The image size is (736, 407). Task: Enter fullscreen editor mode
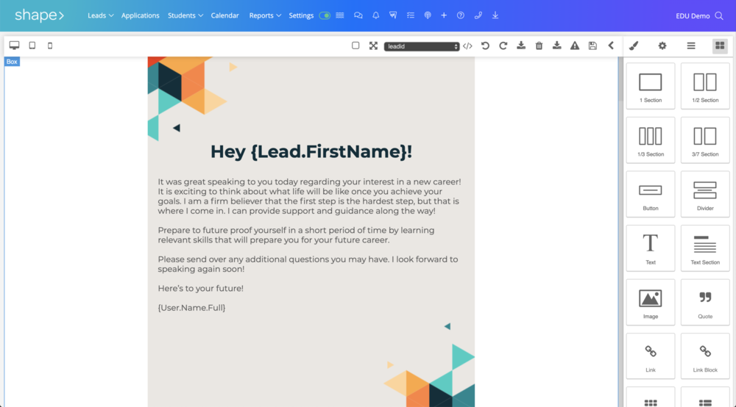(373, 46)
